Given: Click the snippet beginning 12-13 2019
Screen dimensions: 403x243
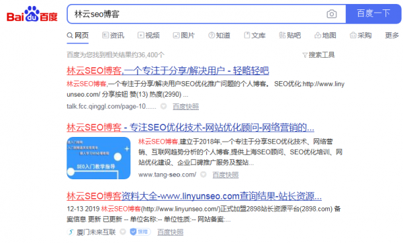Looking at the screenshot, I should click(204, 214).
